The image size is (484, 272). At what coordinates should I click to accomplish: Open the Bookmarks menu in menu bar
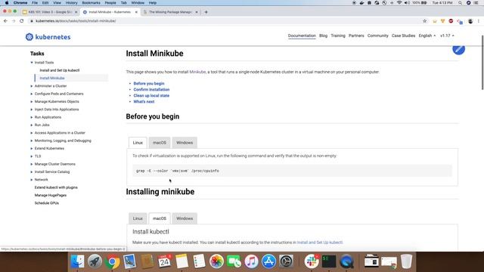[91, 3]
